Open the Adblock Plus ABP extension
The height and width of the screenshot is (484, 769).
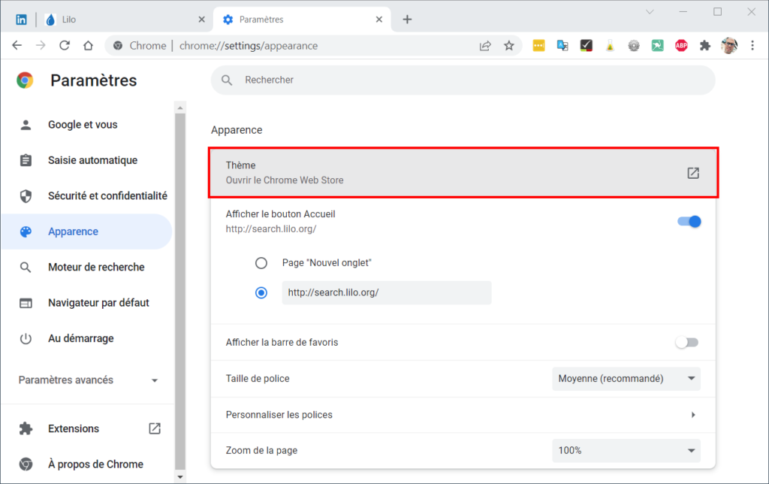(681, 46)
